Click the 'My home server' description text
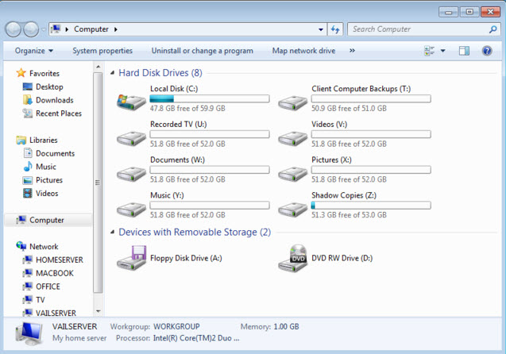This screenshot has width=506, height=354. tap(79, 338)
